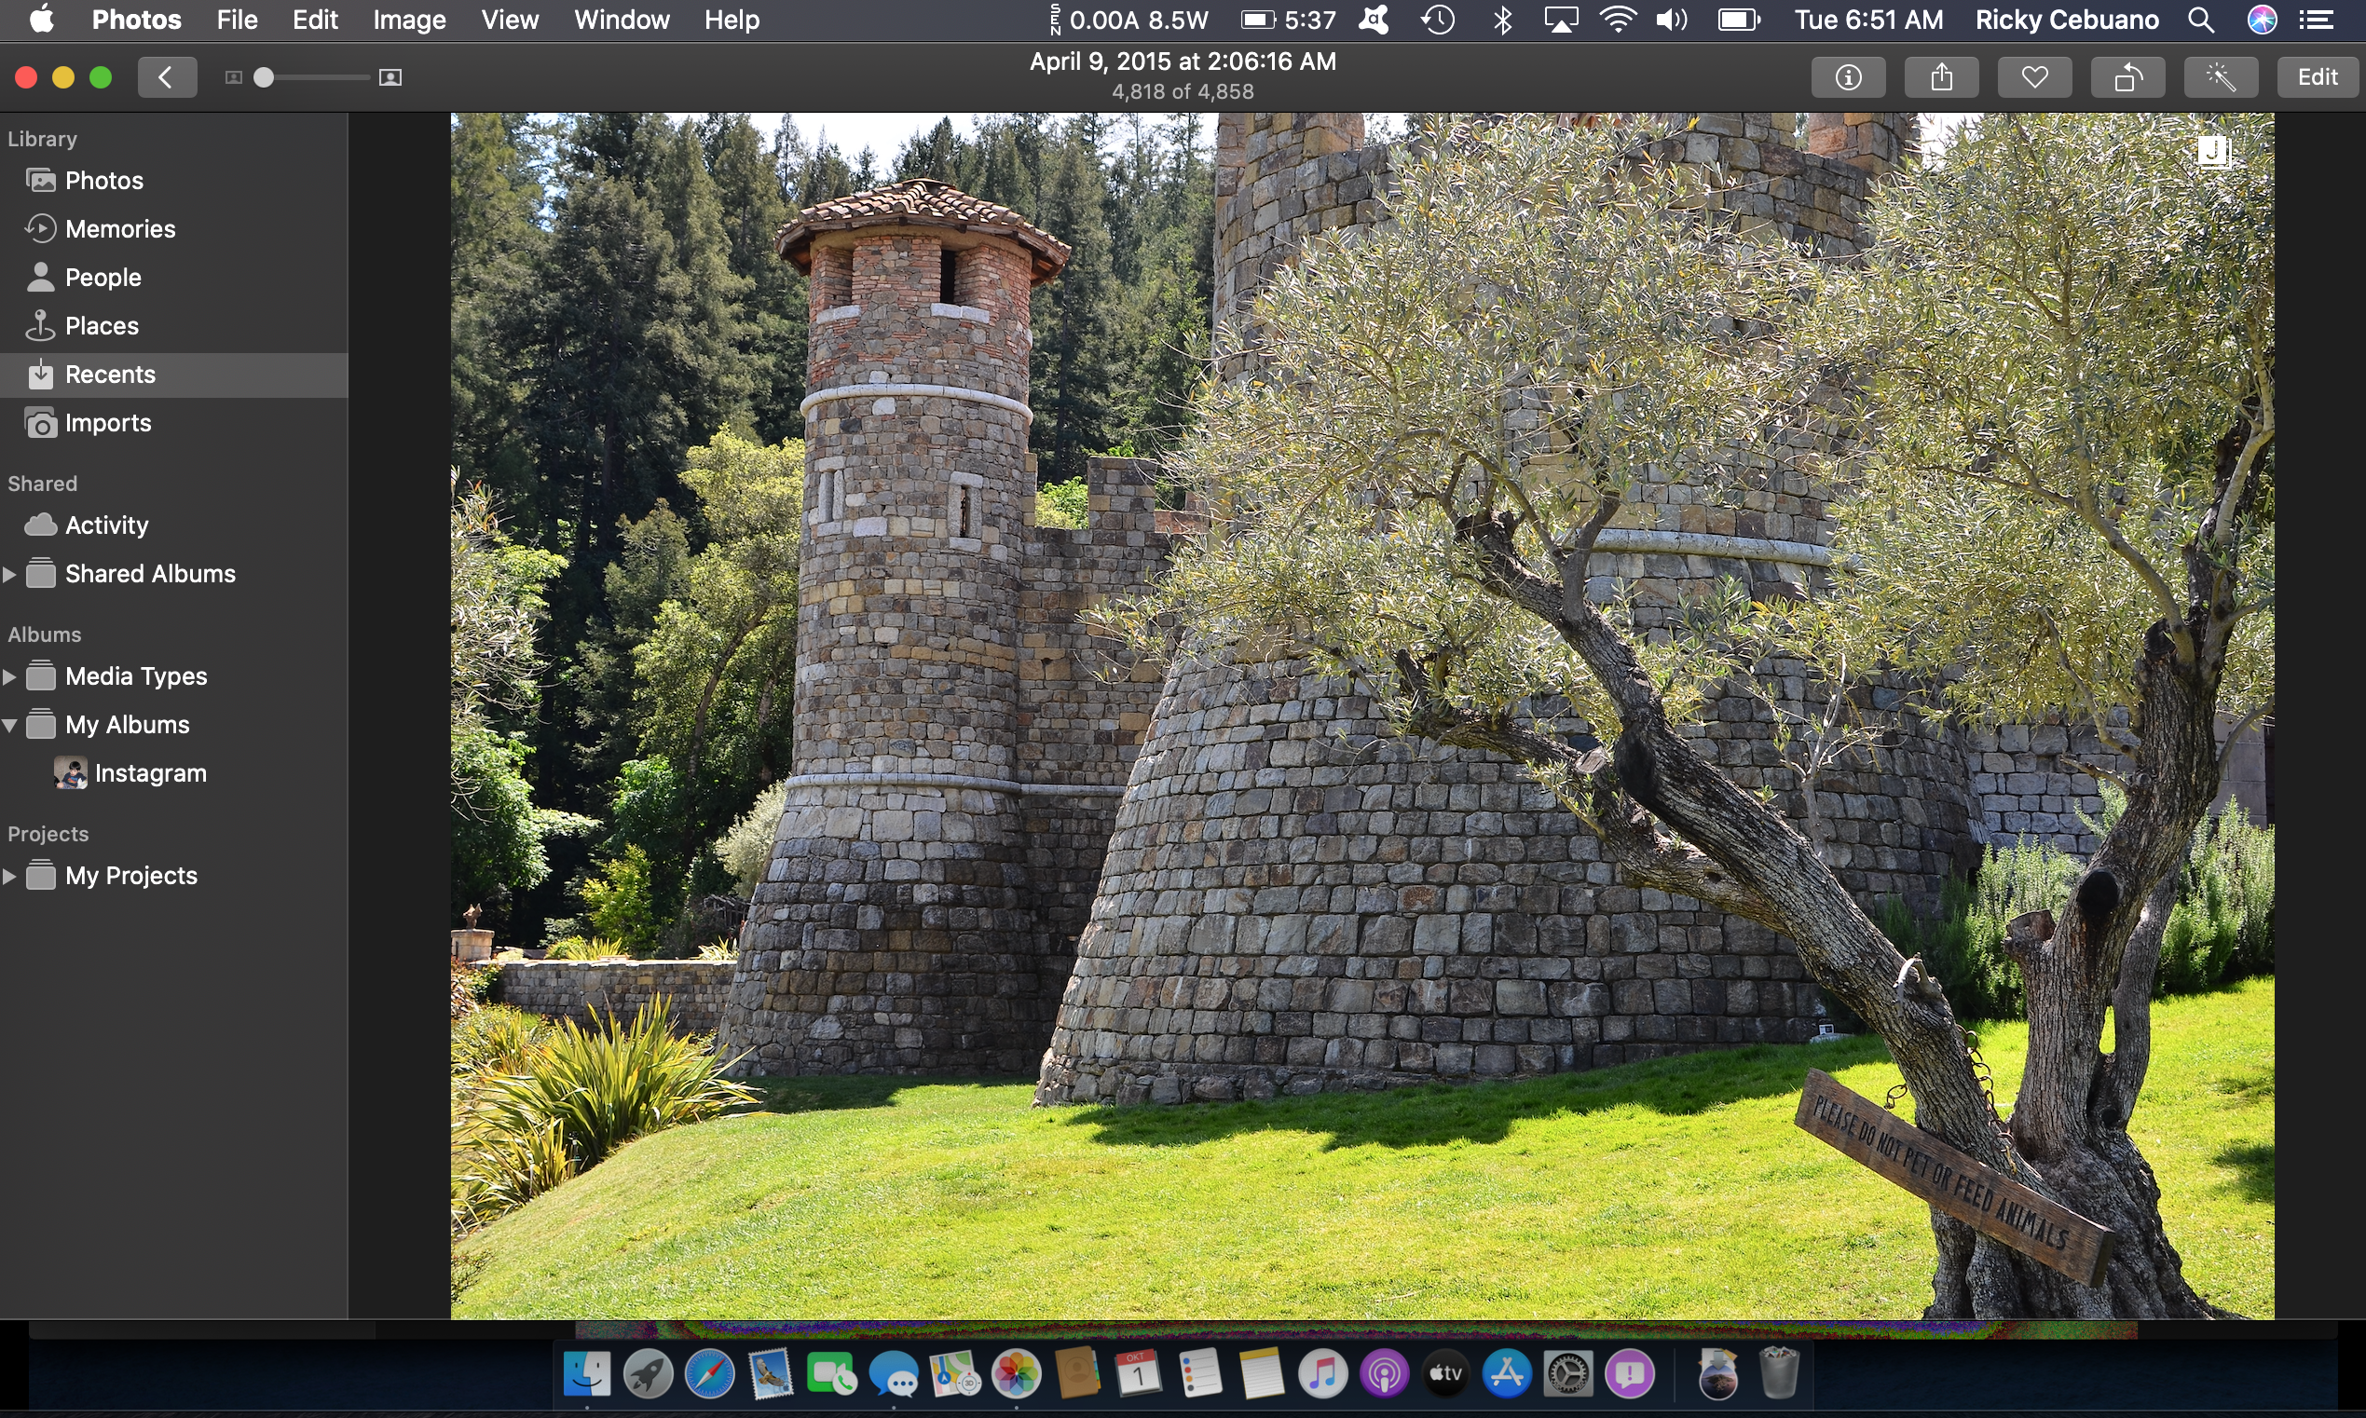Expand the Media Types disclosure triangle
This screenshot has width=2366, height=1418.
tap(9, 676)
